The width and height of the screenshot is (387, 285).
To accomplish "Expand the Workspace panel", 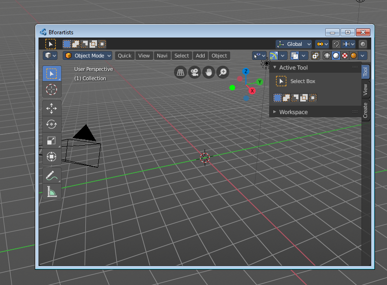I will [x=275, y=112].
